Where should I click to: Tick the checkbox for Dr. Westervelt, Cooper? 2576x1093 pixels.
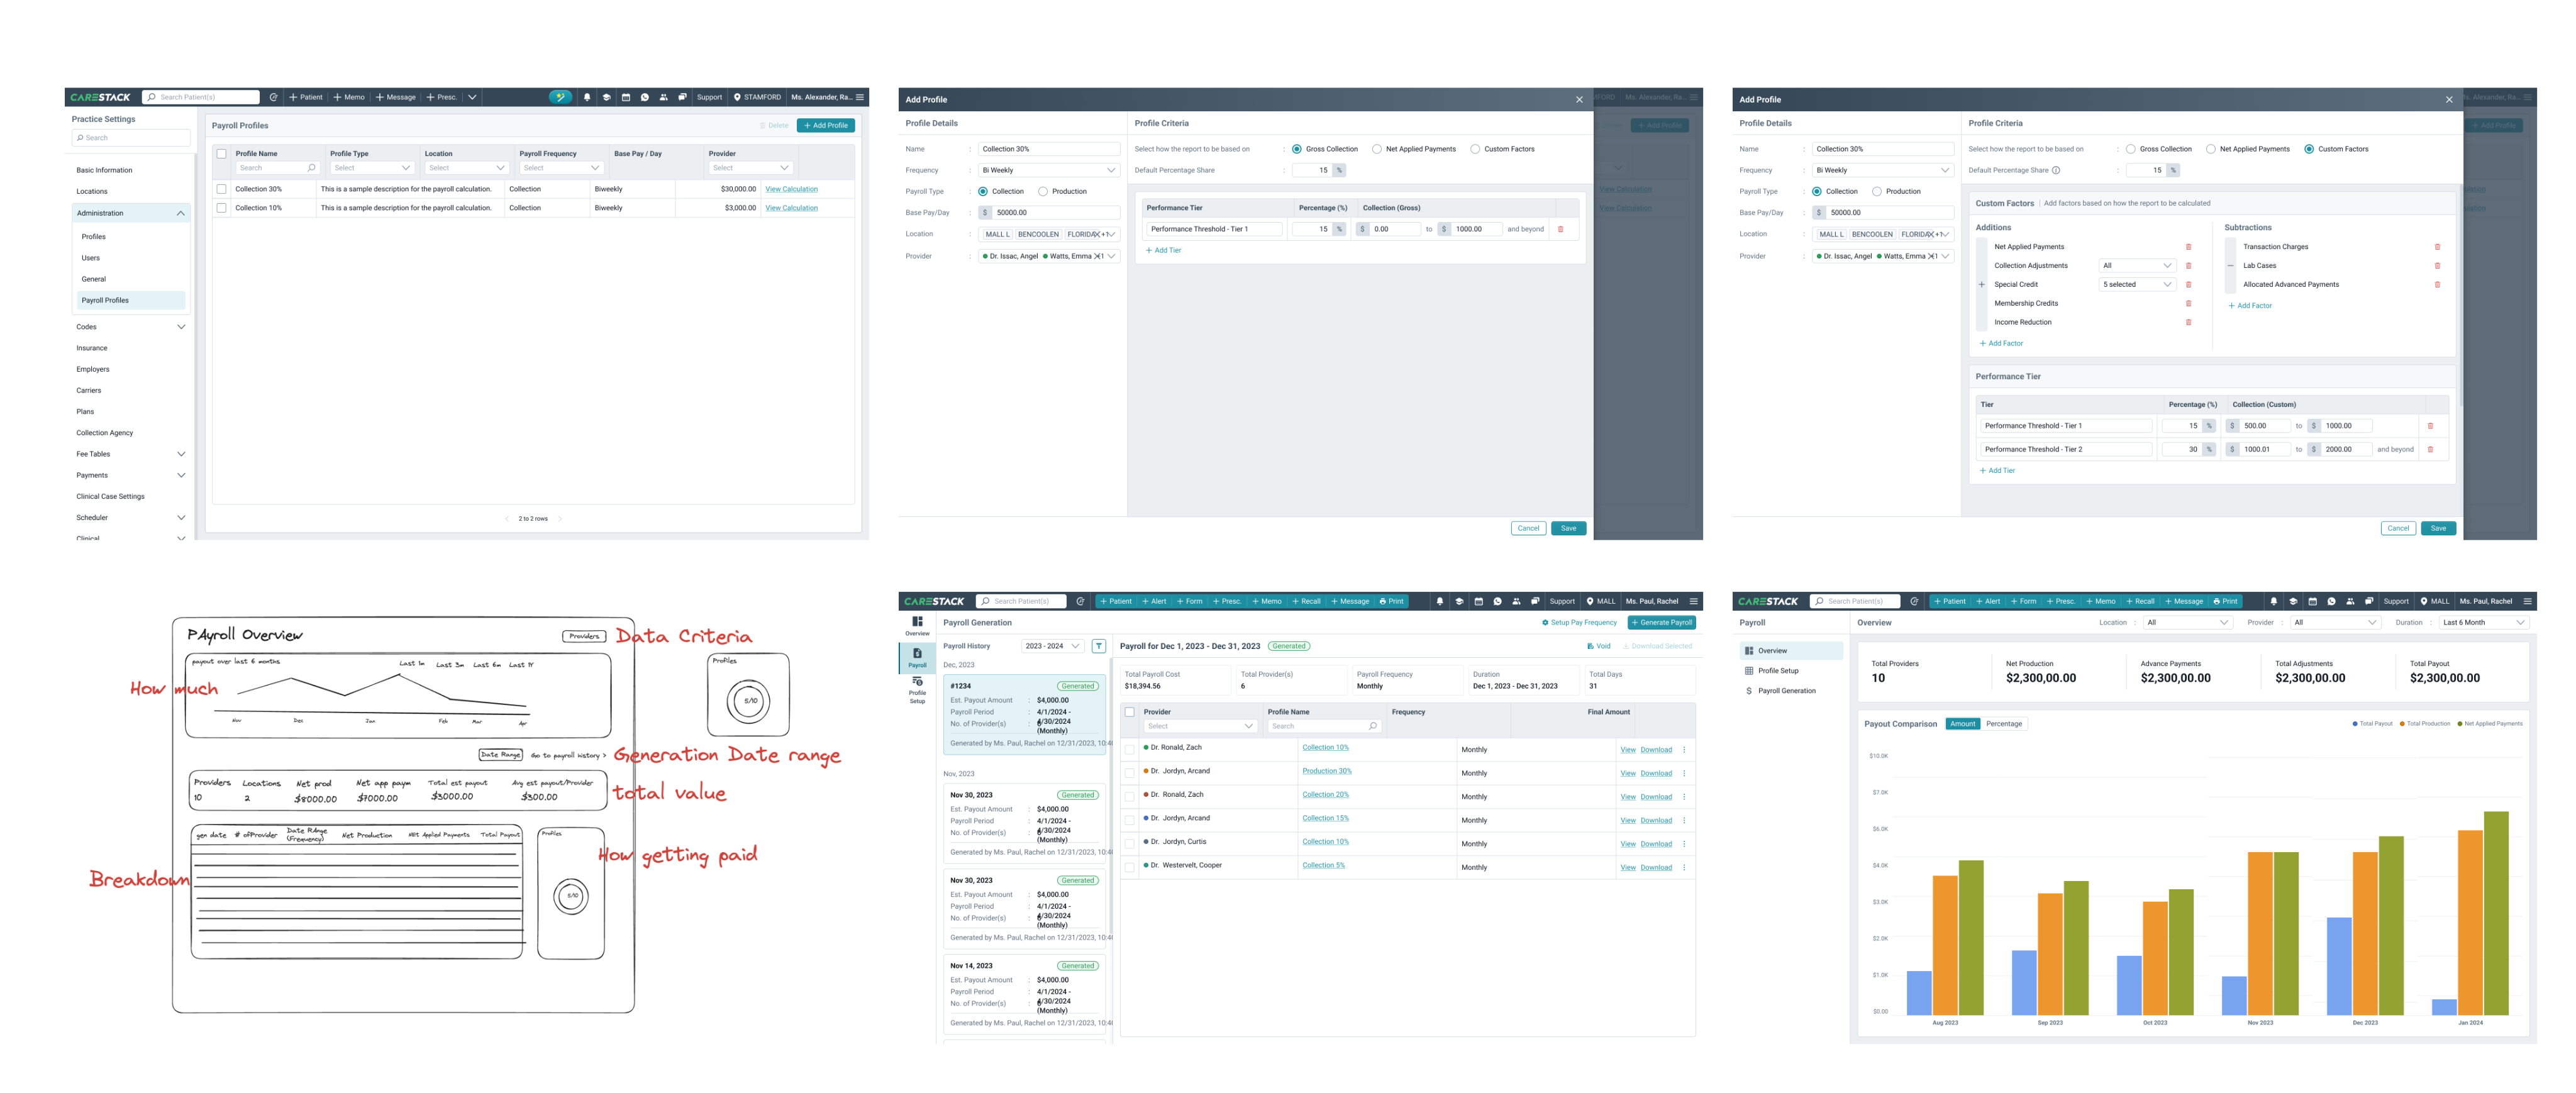tap(1130, 867)
